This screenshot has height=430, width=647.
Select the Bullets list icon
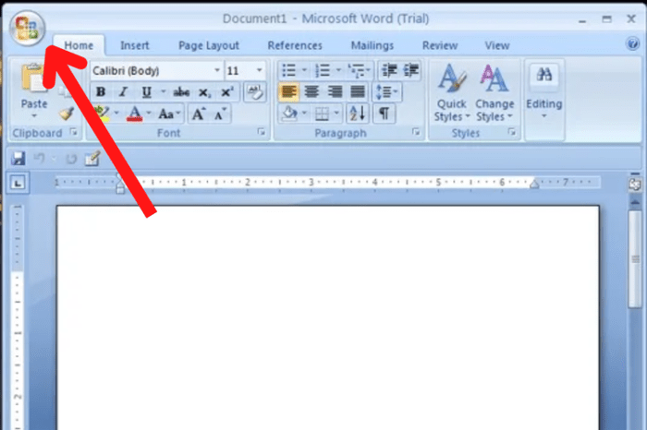[288, 70]
